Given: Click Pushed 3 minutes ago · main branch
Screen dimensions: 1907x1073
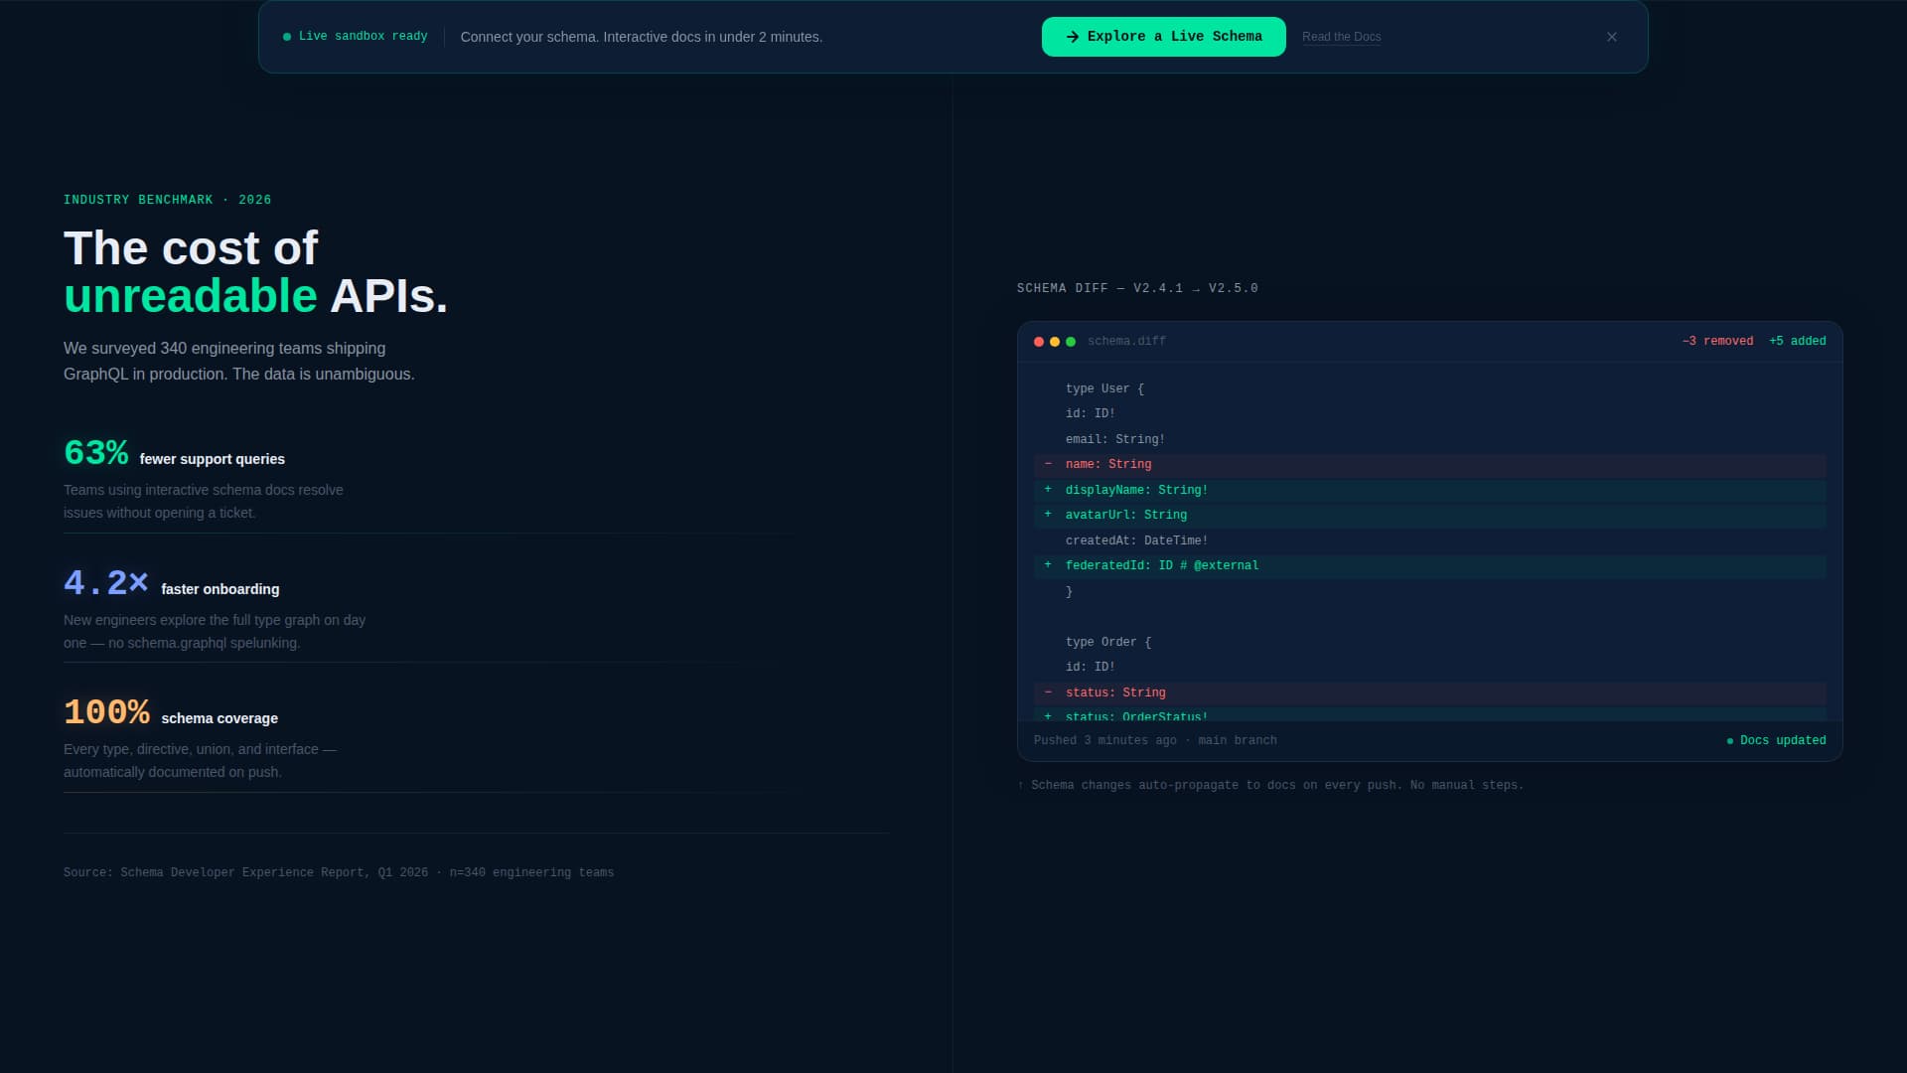Looking at the screenshot, I should (x=1155, y=741).
